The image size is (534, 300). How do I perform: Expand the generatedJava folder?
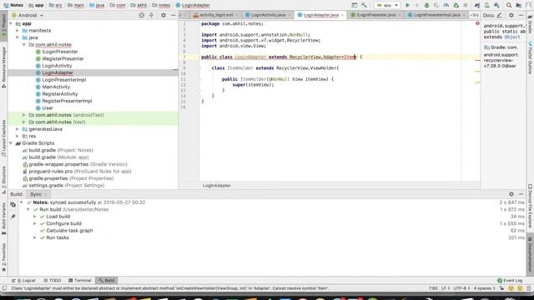tap(18, 129)
